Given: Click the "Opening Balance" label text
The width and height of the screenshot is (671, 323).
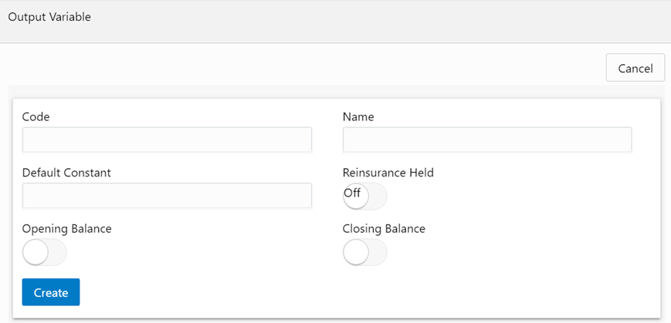Looking at the screenshot, I should (66, 229).
